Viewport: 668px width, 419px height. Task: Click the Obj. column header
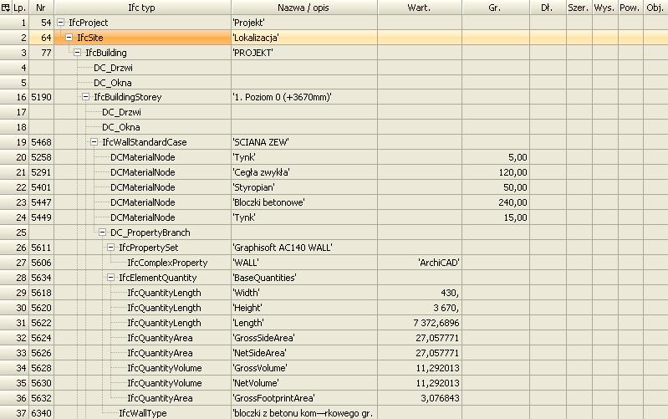click(655, 8)
